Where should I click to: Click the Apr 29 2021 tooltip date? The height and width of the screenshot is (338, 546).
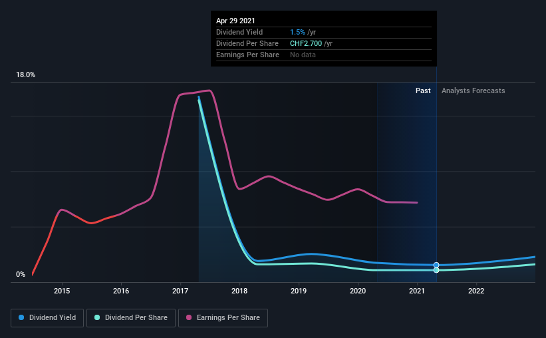pyautogui.click(x=235, y=21)
